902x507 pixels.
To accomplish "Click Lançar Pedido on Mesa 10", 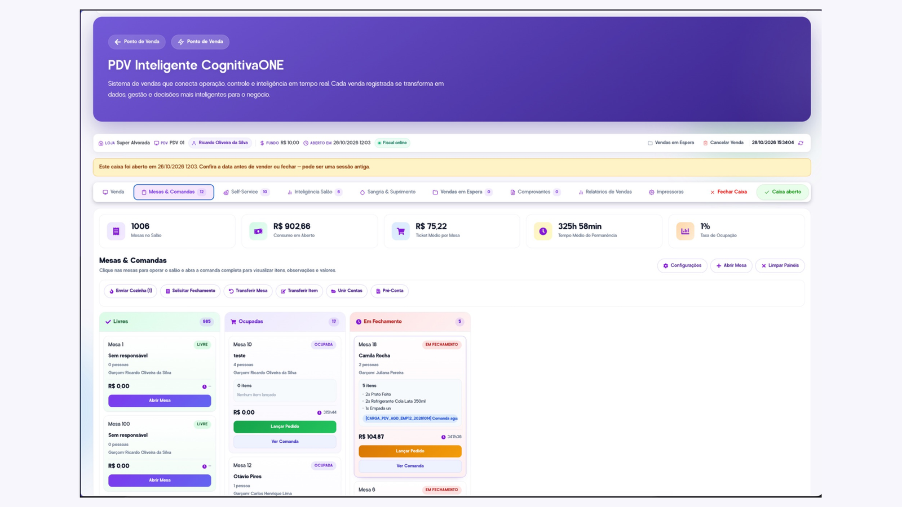I will tap(285, 426).
